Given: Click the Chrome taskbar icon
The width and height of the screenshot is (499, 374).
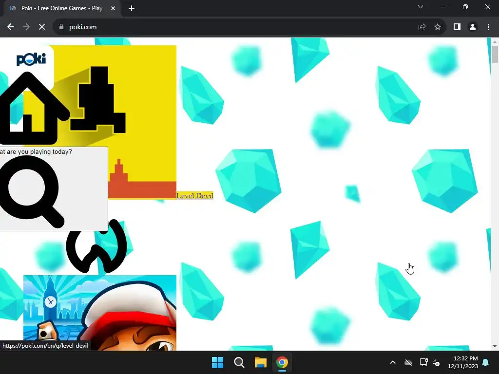Looking at the screenshot, I should [x=282, y=362].
